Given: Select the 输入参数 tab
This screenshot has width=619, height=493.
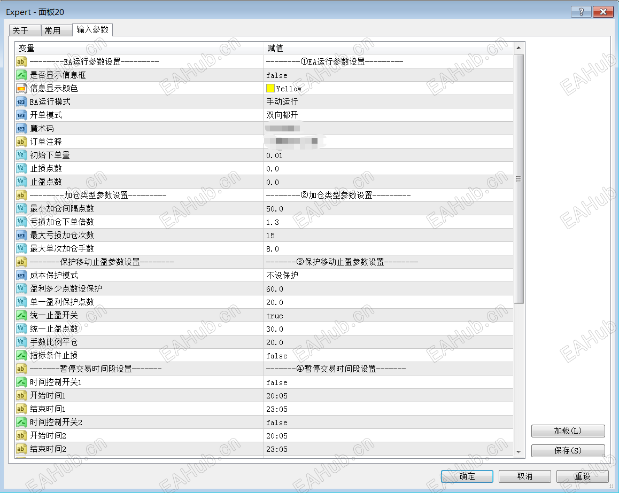Looking at the screenshot, I should (x=92, y=29).
